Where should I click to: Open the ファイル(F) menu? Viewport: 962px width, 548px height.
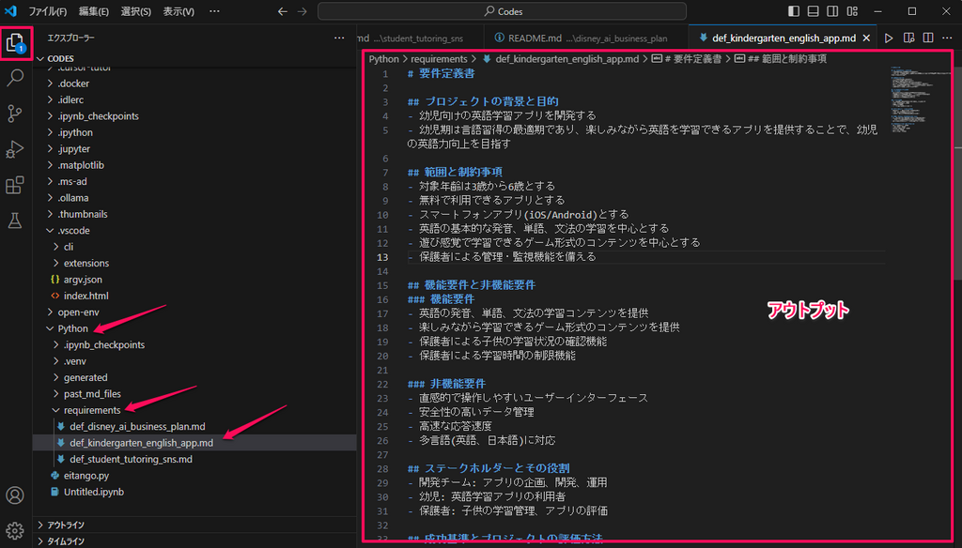coord(47,11)
